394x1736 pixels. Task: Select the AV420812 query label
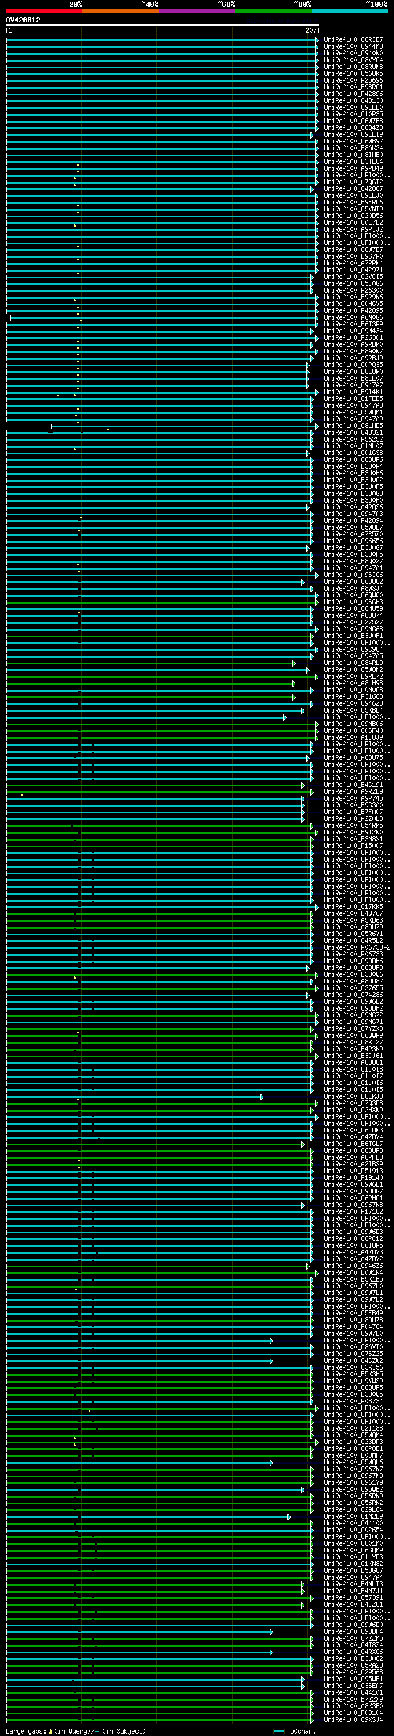coord(23,20)
